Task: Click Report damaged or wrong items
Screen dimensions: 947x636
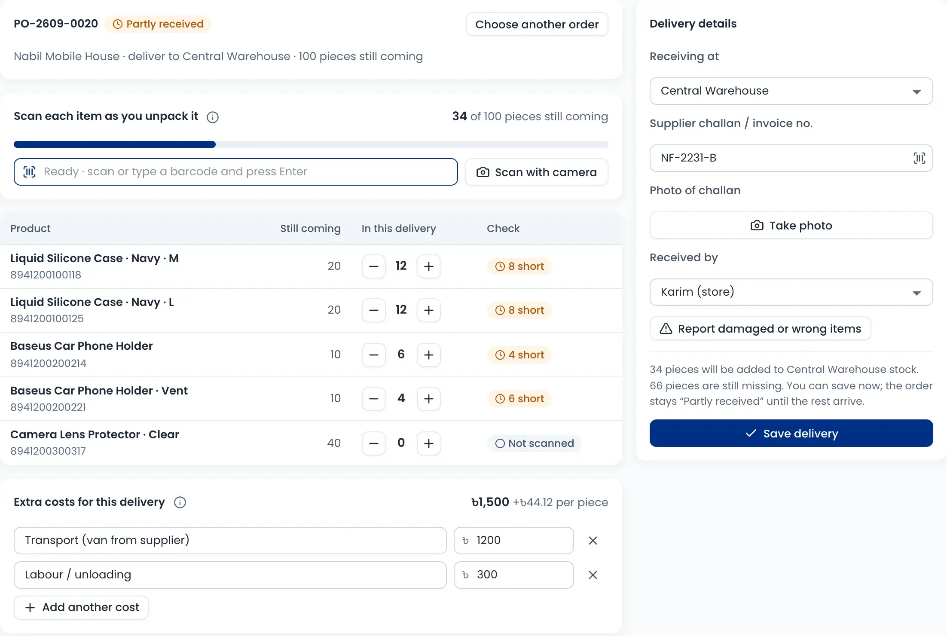Action: [761, 329]
